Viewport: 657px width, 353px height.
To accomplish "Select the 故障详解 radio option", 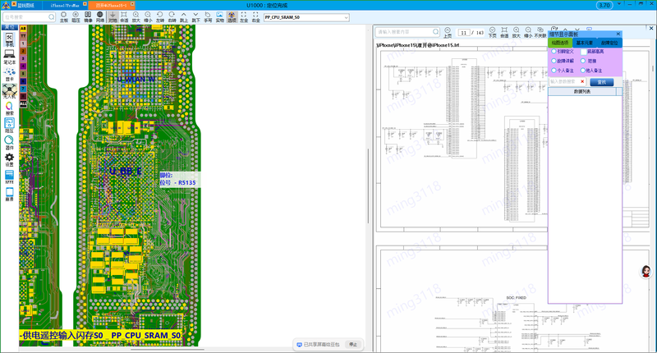I will (553, 61).
